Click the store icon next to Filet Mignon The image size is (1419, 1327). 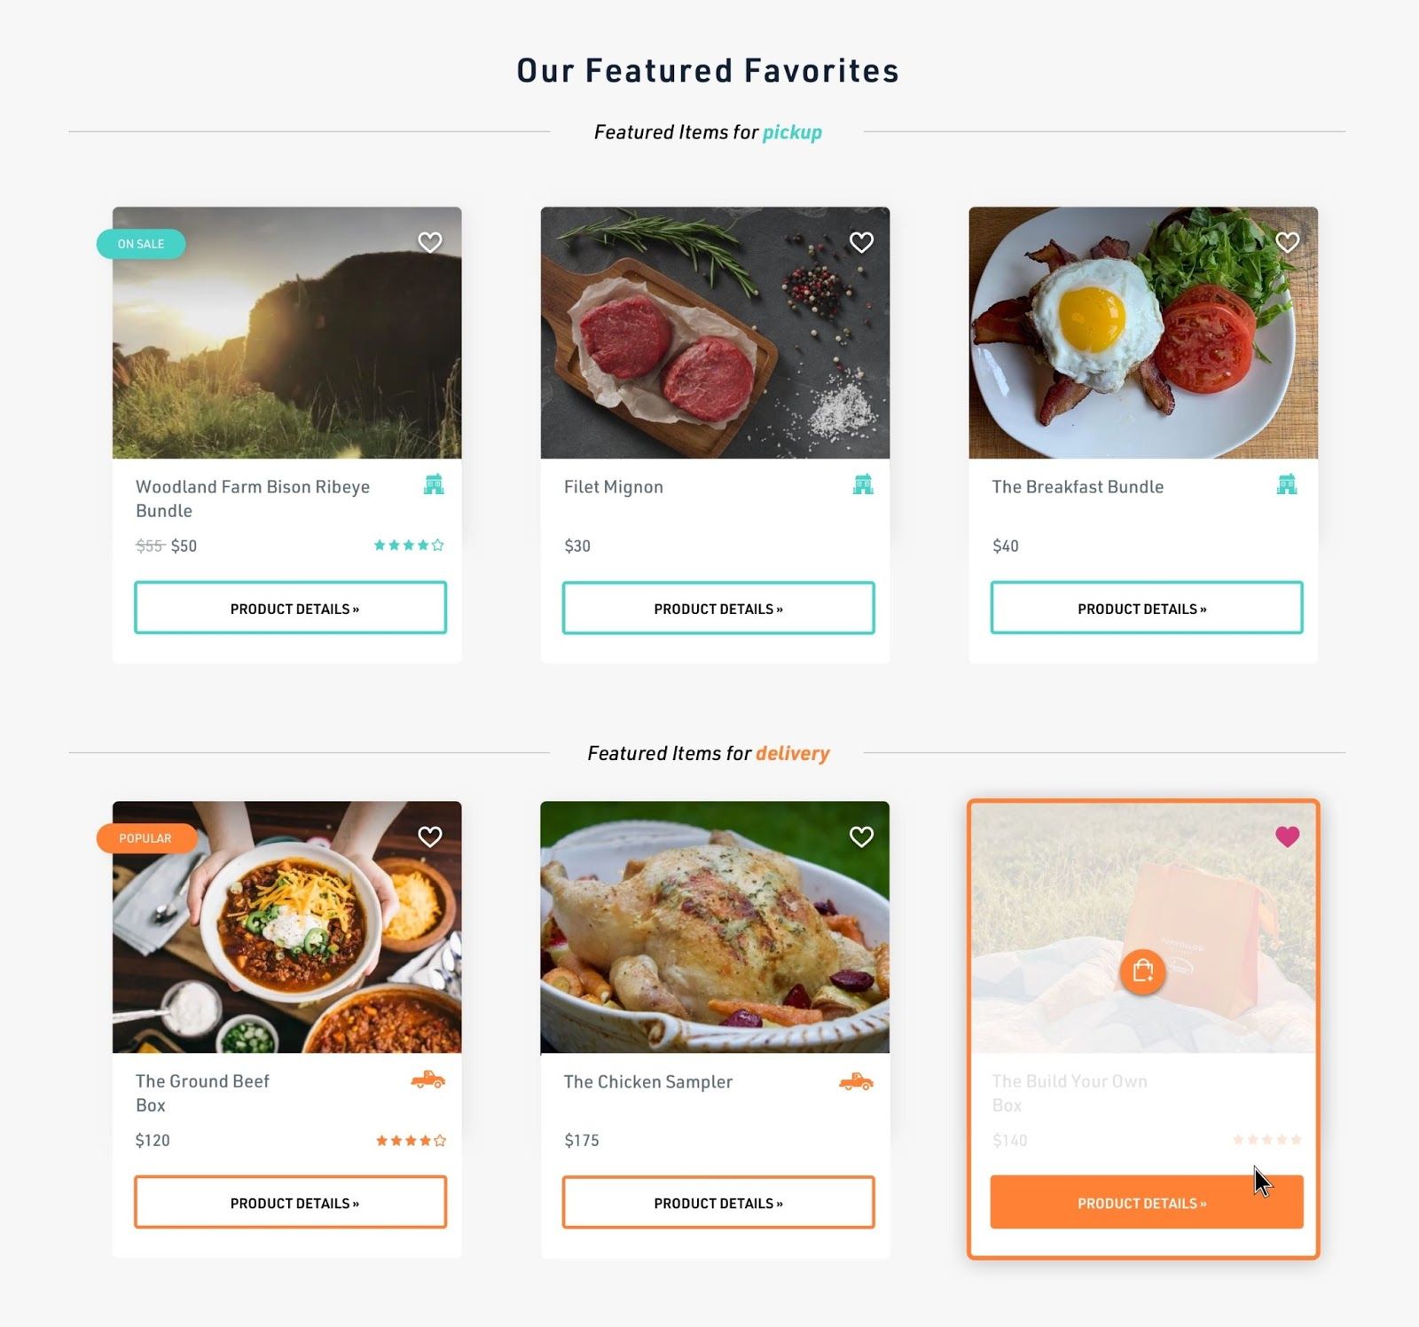pyautogui.click(x=863, y=484)
